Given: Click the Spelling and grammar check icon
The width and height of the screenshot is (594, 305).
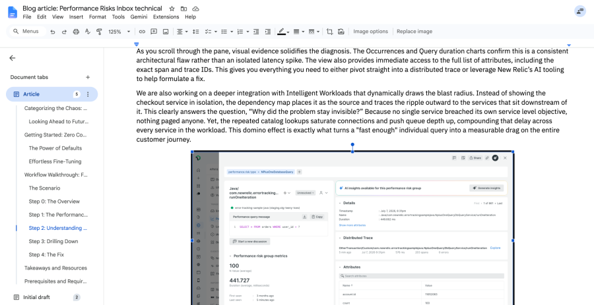Looking at the screenshot, I should (88, 32).
